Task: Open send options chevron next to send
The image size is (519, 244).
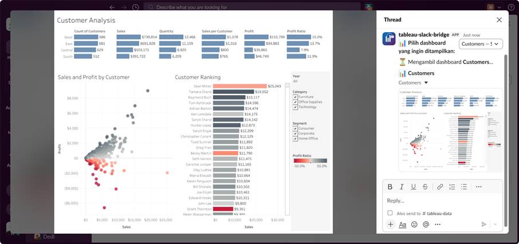Action: 495,225
